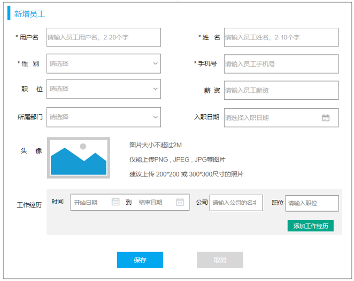Click the avatar image upload placeholder
The height and width of the screenshot is (281, 354).
[x=79, y=158]
